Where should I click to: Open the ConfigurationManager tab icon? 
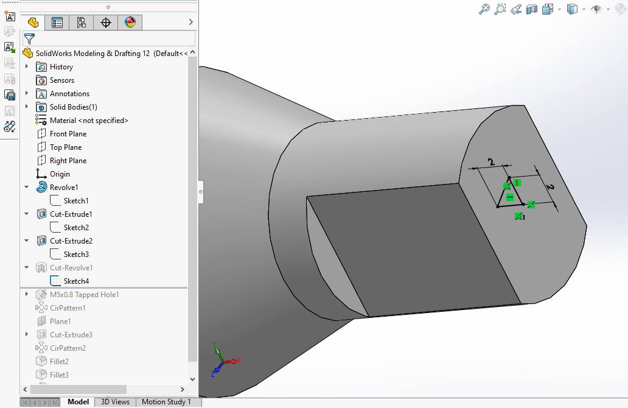(x=82, y=23)
